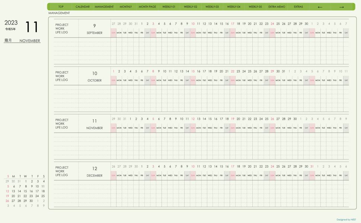Screen dimensions: 361x223
Task: Click date 31 in the October row
Action: click(284, 71)
